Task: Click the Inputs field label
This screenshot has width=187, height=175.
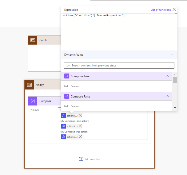Action: 36,110
